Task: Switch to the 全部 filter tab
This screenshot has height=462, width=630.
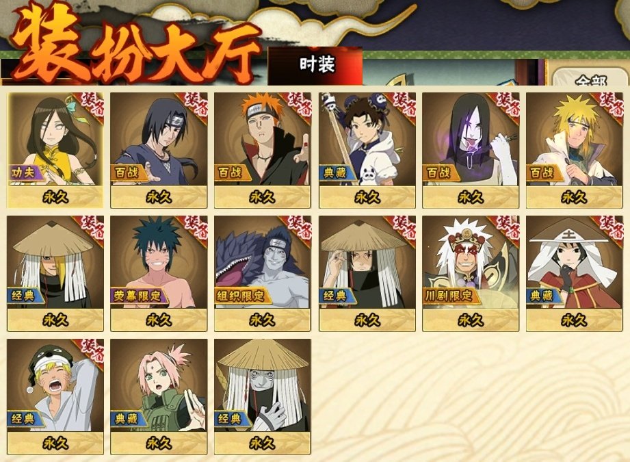Action: [590, 79]
